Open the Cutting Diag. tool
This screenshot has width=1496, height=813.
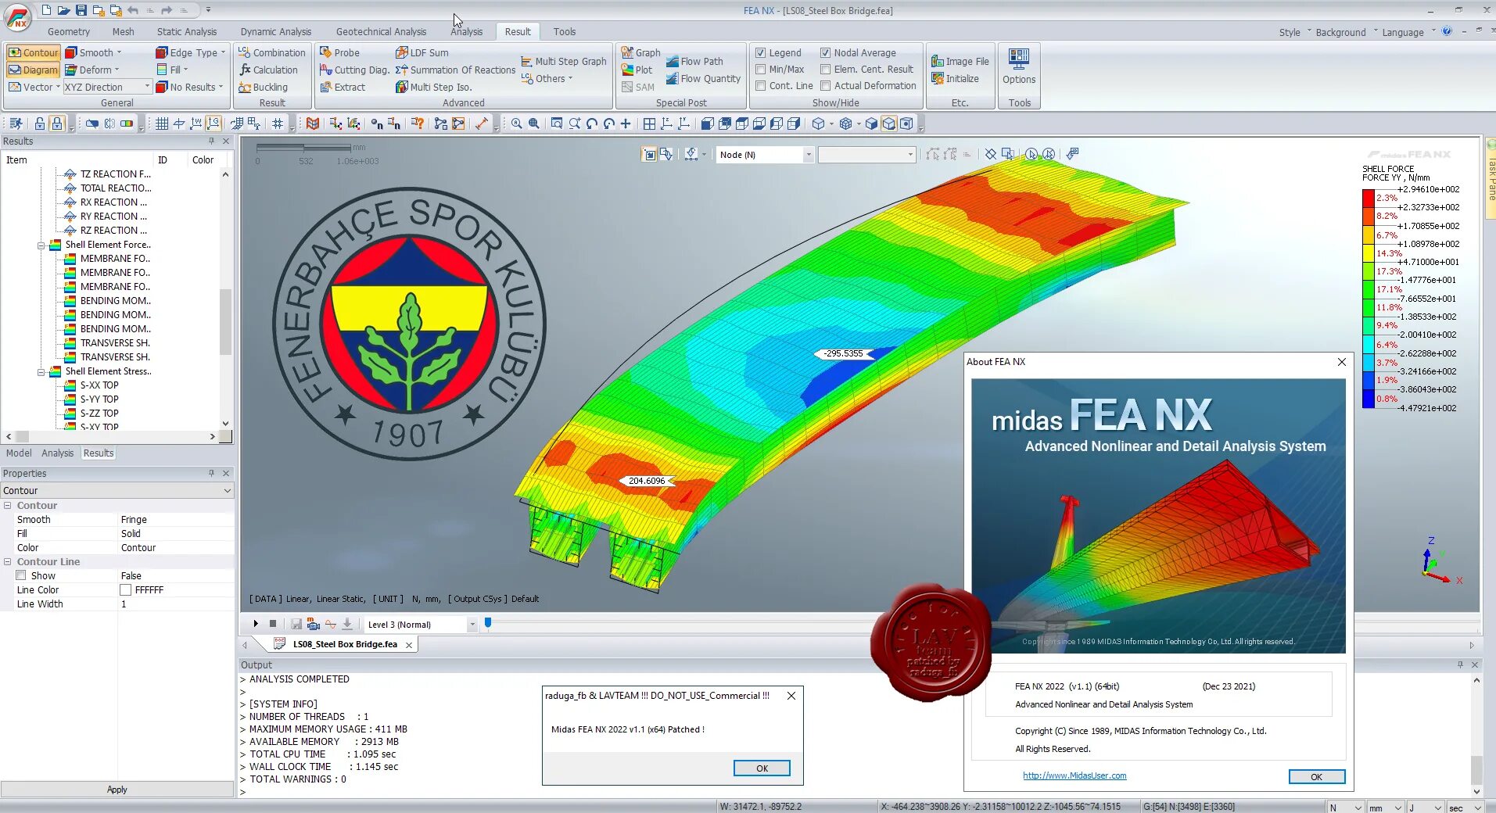[x=354, y=70]
